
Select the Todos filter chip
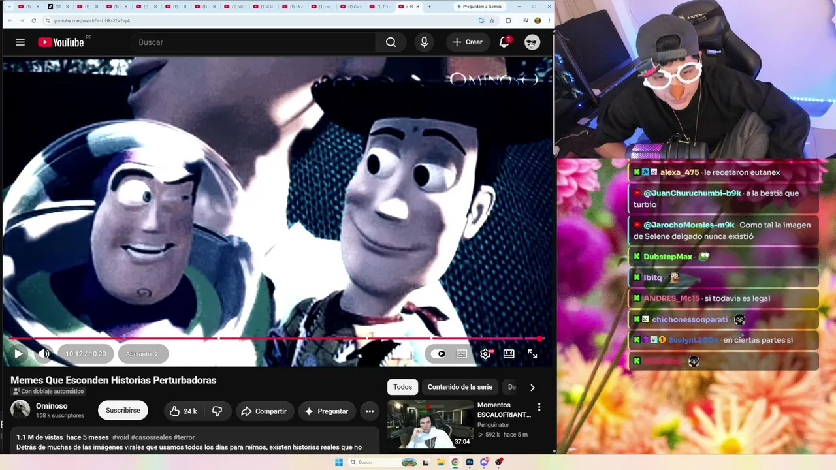(402, 387)
